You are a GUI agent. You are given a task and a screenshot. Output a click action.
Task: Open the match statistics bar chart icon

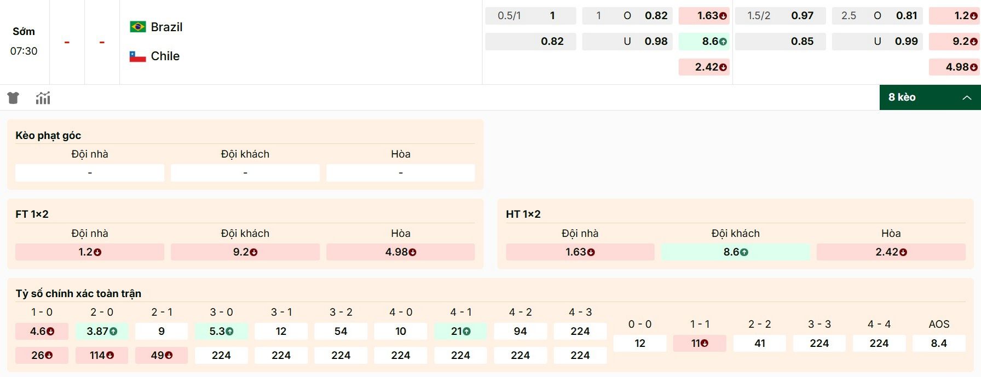coord(43,97)
